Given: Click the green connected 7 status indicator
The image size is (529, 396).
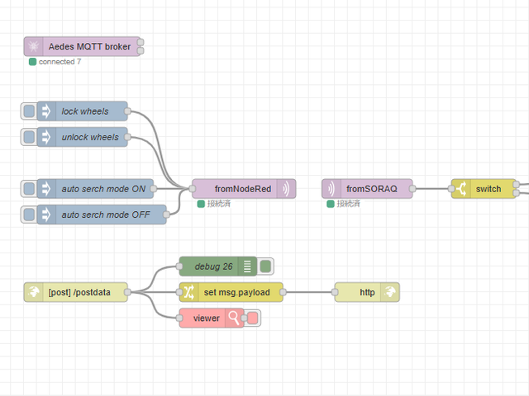Looking at the screenshot, I should click(32, 62).
